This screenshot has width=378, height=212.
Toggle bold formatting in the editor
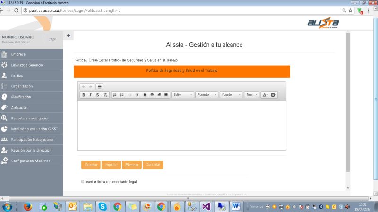click(84, 95)
